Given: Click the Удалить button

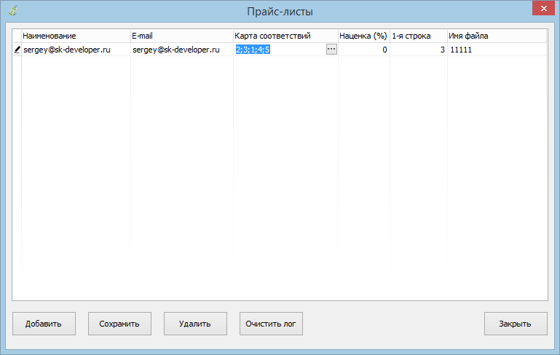Looking at the screenshot, I should coord(195,324).
